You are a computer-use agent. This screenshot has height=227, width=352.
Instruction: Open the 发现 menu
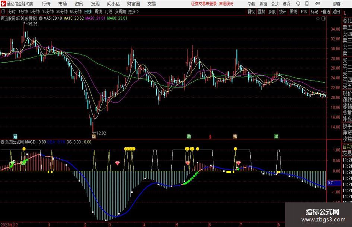click(95, 4)
